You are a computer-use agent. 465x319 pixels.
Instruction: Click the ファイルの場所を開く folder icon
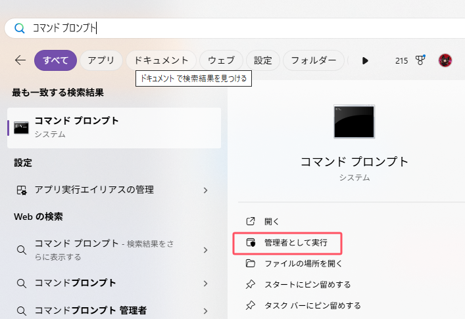[x=250, y=264]
